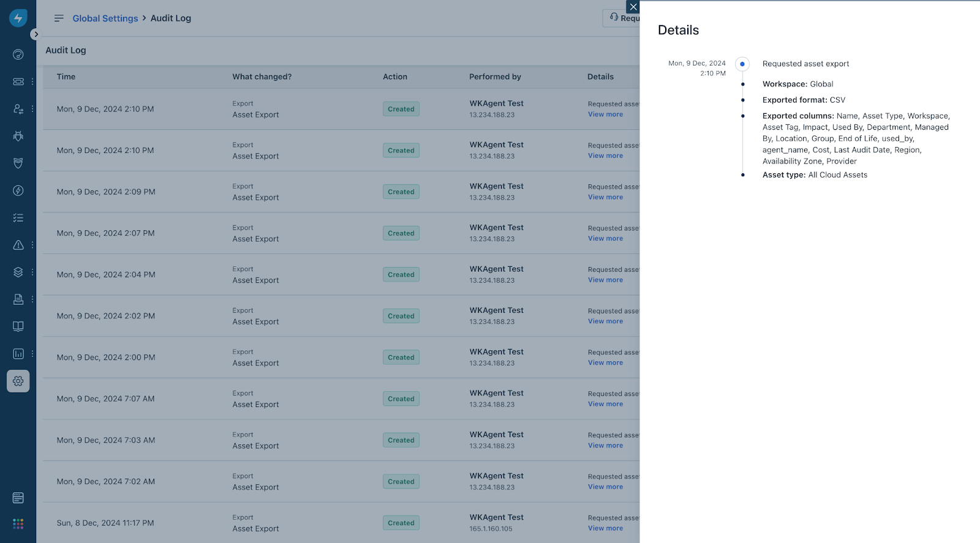Screen dimensions: 980x543
Task: Close the Details panel with X
Action: pyautogui.click(x=633, y=7)
